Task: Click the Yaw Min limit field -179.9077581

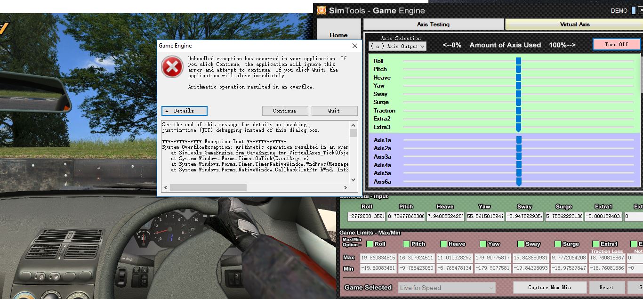Action: point(493,268)
